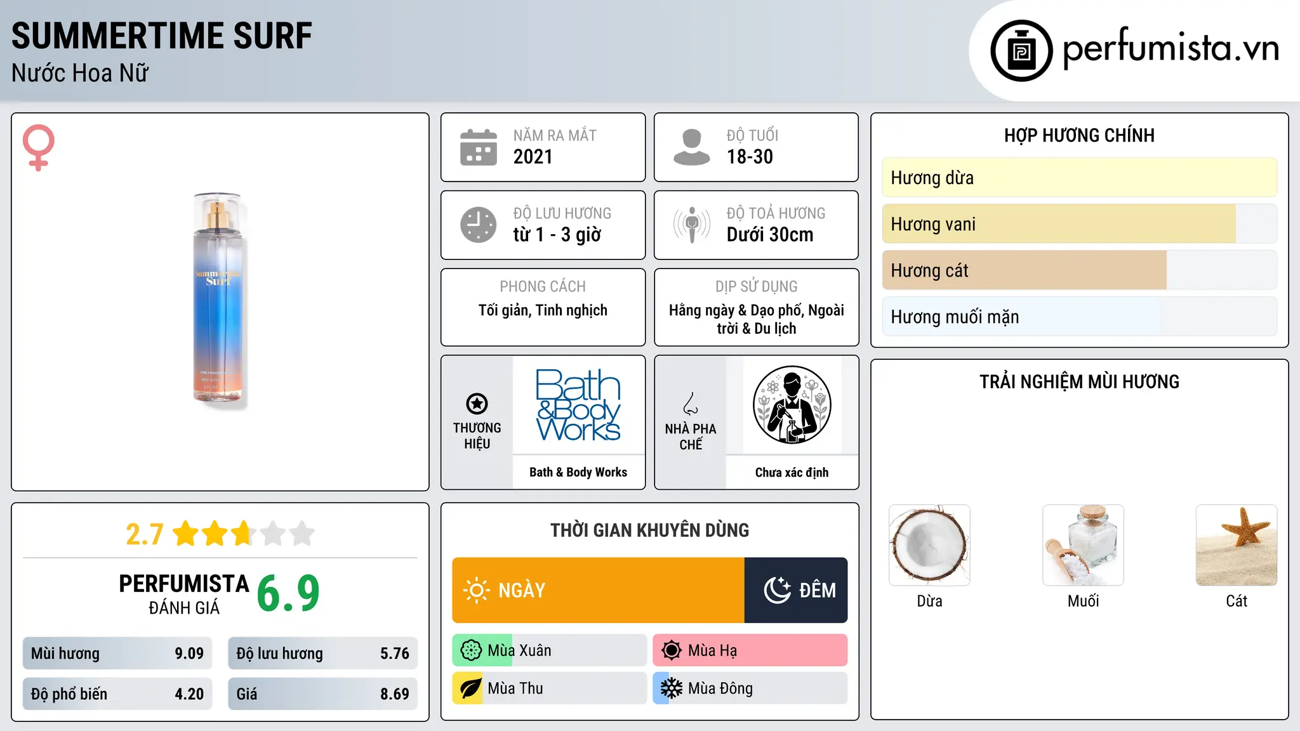The image size is (1300, 731).
Task: Click the perfumista.vn perfume bottle logo icon
Action: tap(1021, 51)
